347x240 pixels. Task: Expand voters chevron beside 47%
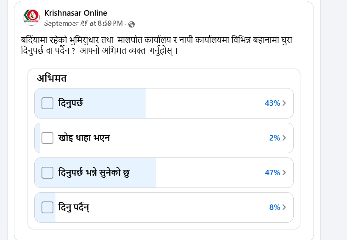[284, 173]
